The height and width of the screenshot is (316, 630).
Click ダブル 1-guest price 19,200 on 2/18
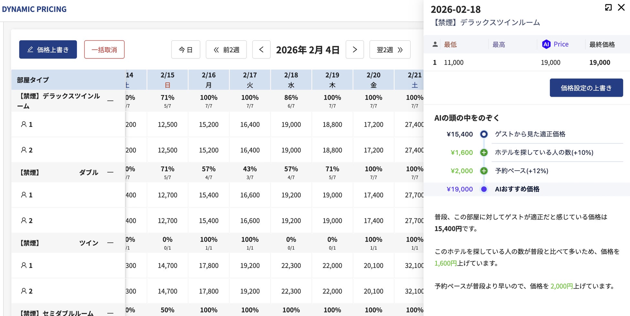pos(291,195)
